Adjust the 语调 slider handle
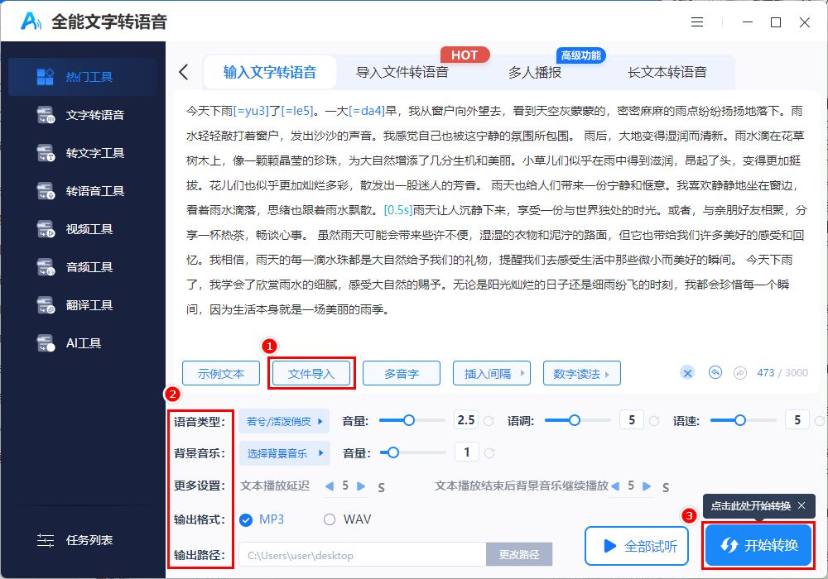Viewport: 828px width, 579px height. (x=576, y=420)
